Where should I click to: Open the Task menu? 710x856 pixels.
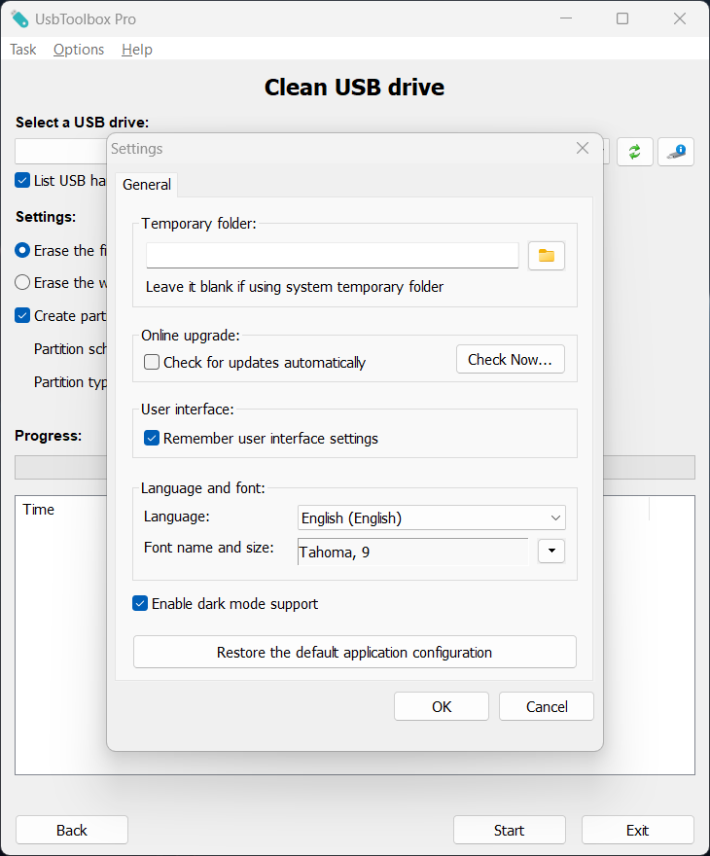point(22,50)
